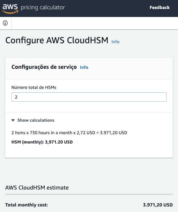The height and width of the screenshot is (212, 178).
Task: Click the Configurações de serviço heading
Action: coord(44,67)
